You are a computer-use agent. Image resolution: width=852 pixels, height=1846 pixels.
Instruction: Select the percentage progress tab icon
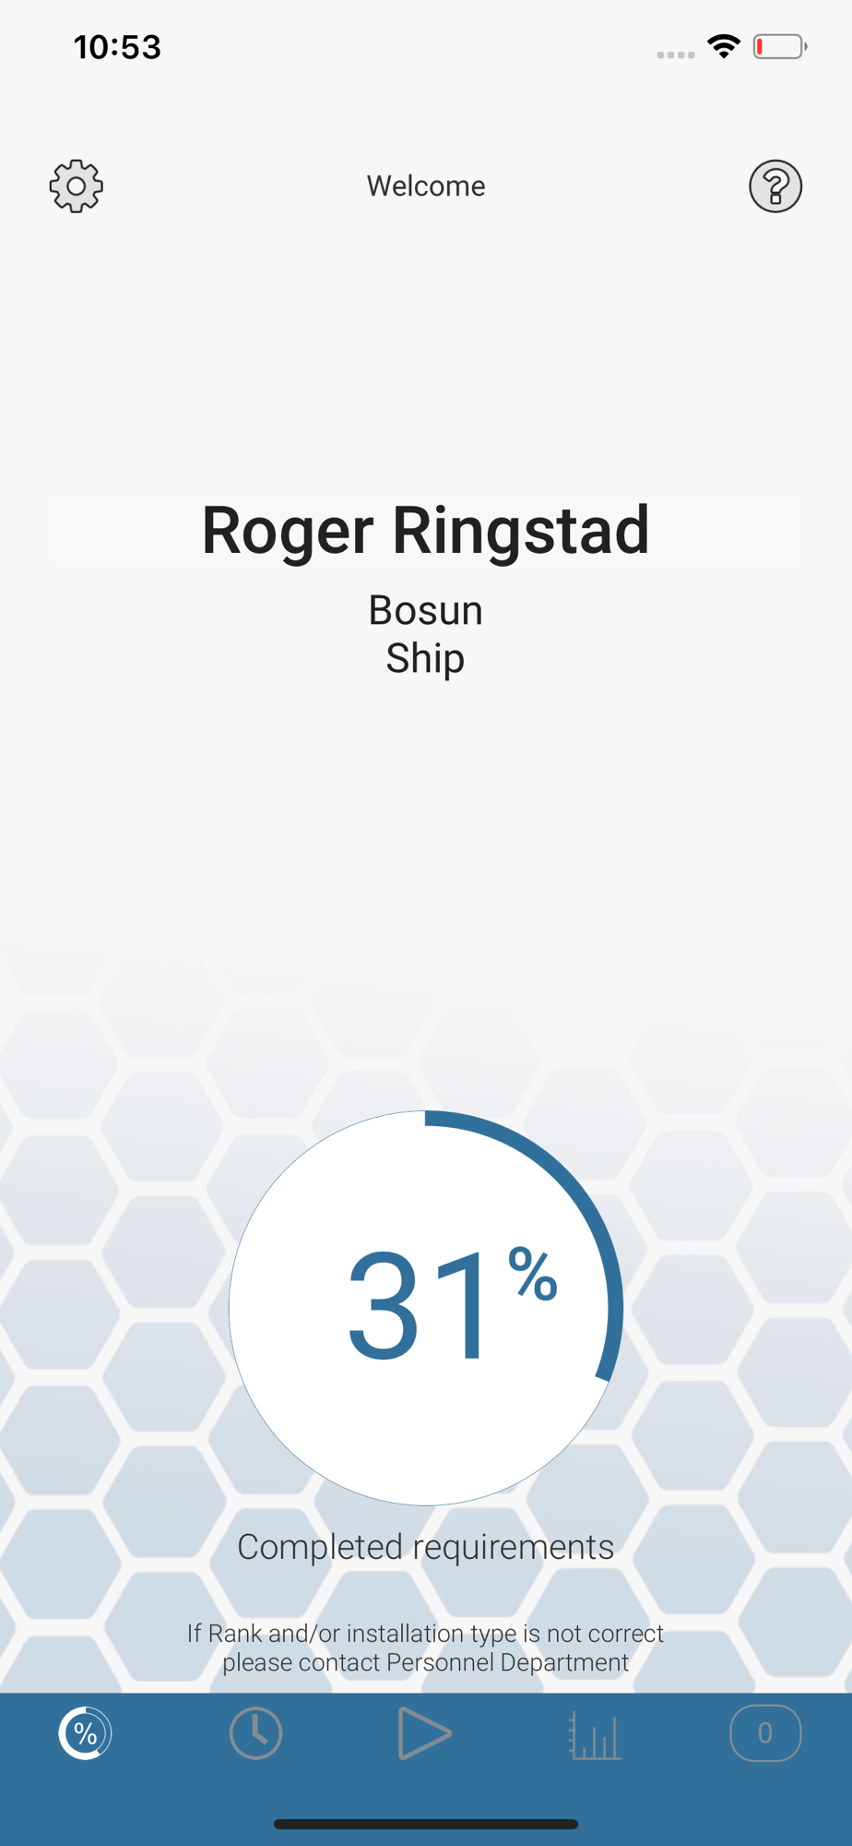(x=85, y=1733)
